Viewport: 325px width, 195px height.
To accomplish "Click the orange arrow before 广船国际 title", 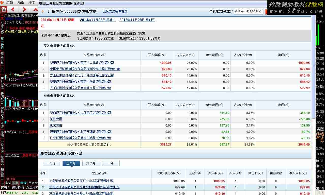I will pos(43,11).
